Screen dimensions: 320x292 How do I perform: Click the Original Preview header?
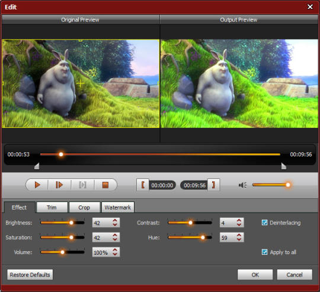pyautogui.click(x=81, y=20)
